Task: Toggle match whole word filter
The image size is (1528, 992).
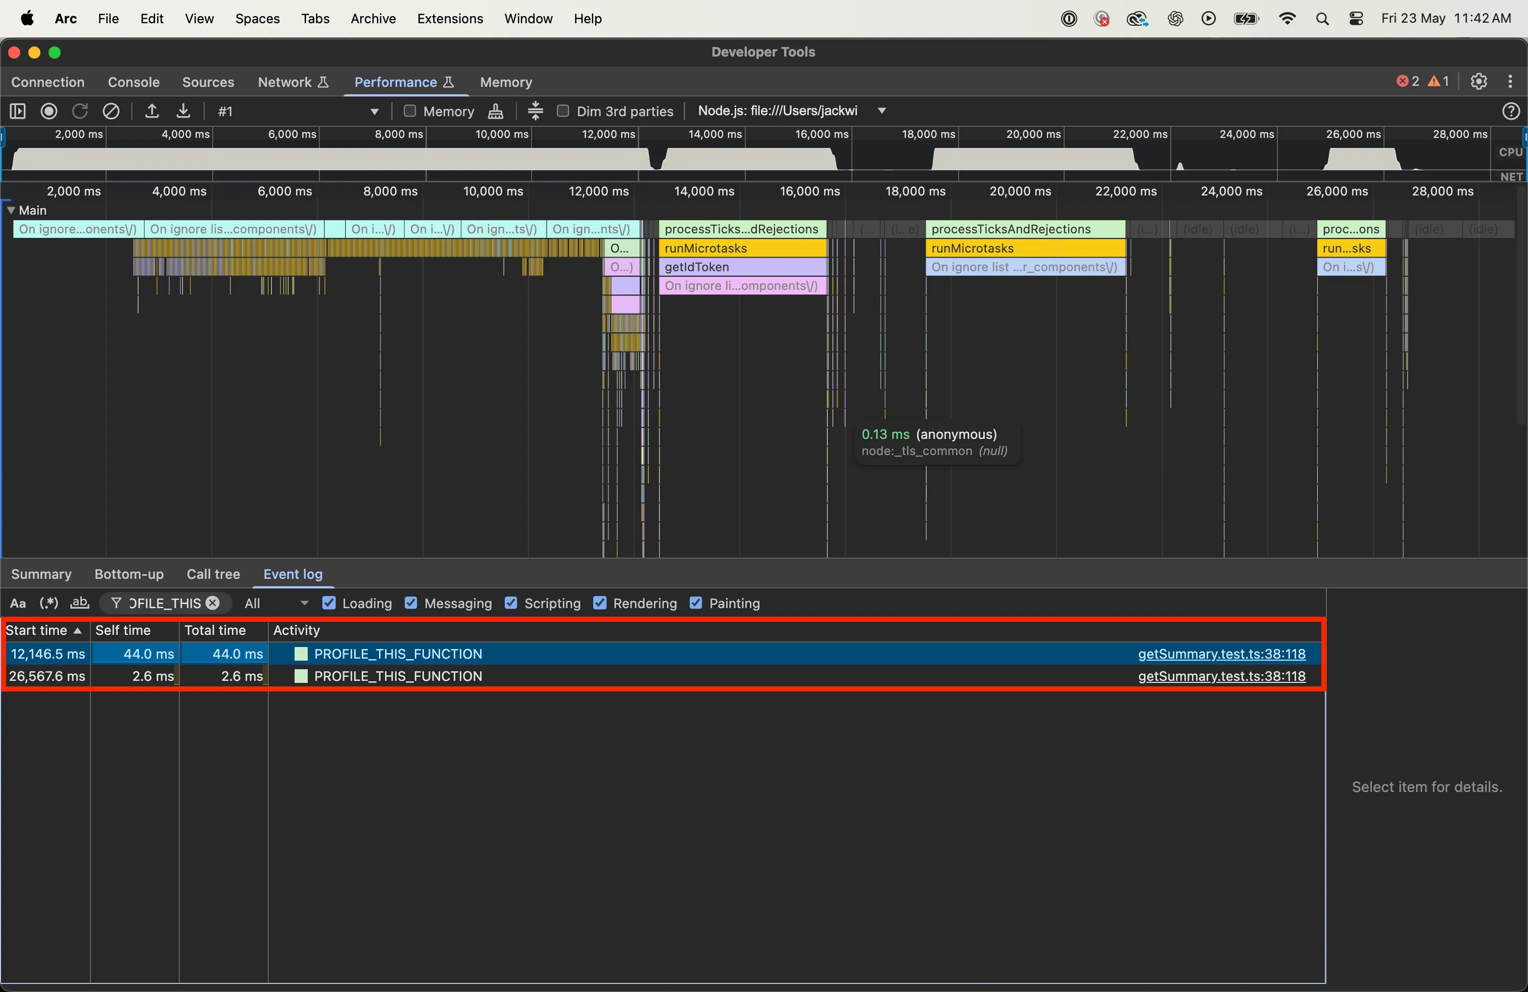Action: tap(80, 603)
